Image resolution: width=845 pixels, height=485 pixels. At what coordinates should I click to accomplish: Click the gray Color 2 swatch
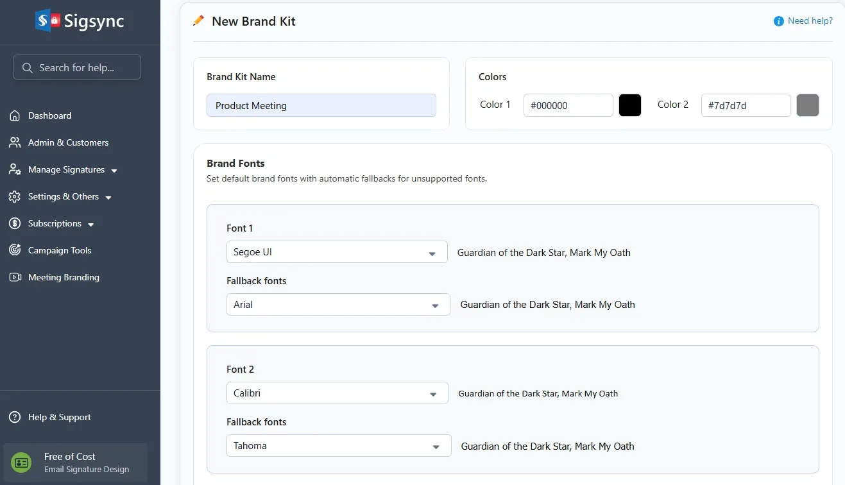click(x=808, y=105)
